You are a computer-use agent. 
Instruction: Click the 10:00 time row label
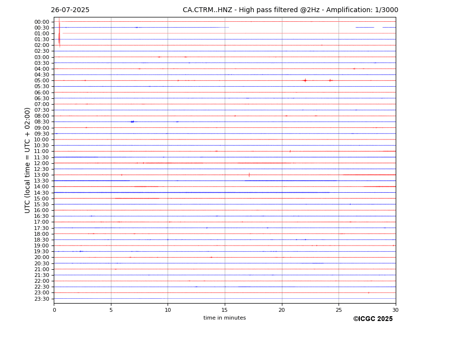(42, 140)
